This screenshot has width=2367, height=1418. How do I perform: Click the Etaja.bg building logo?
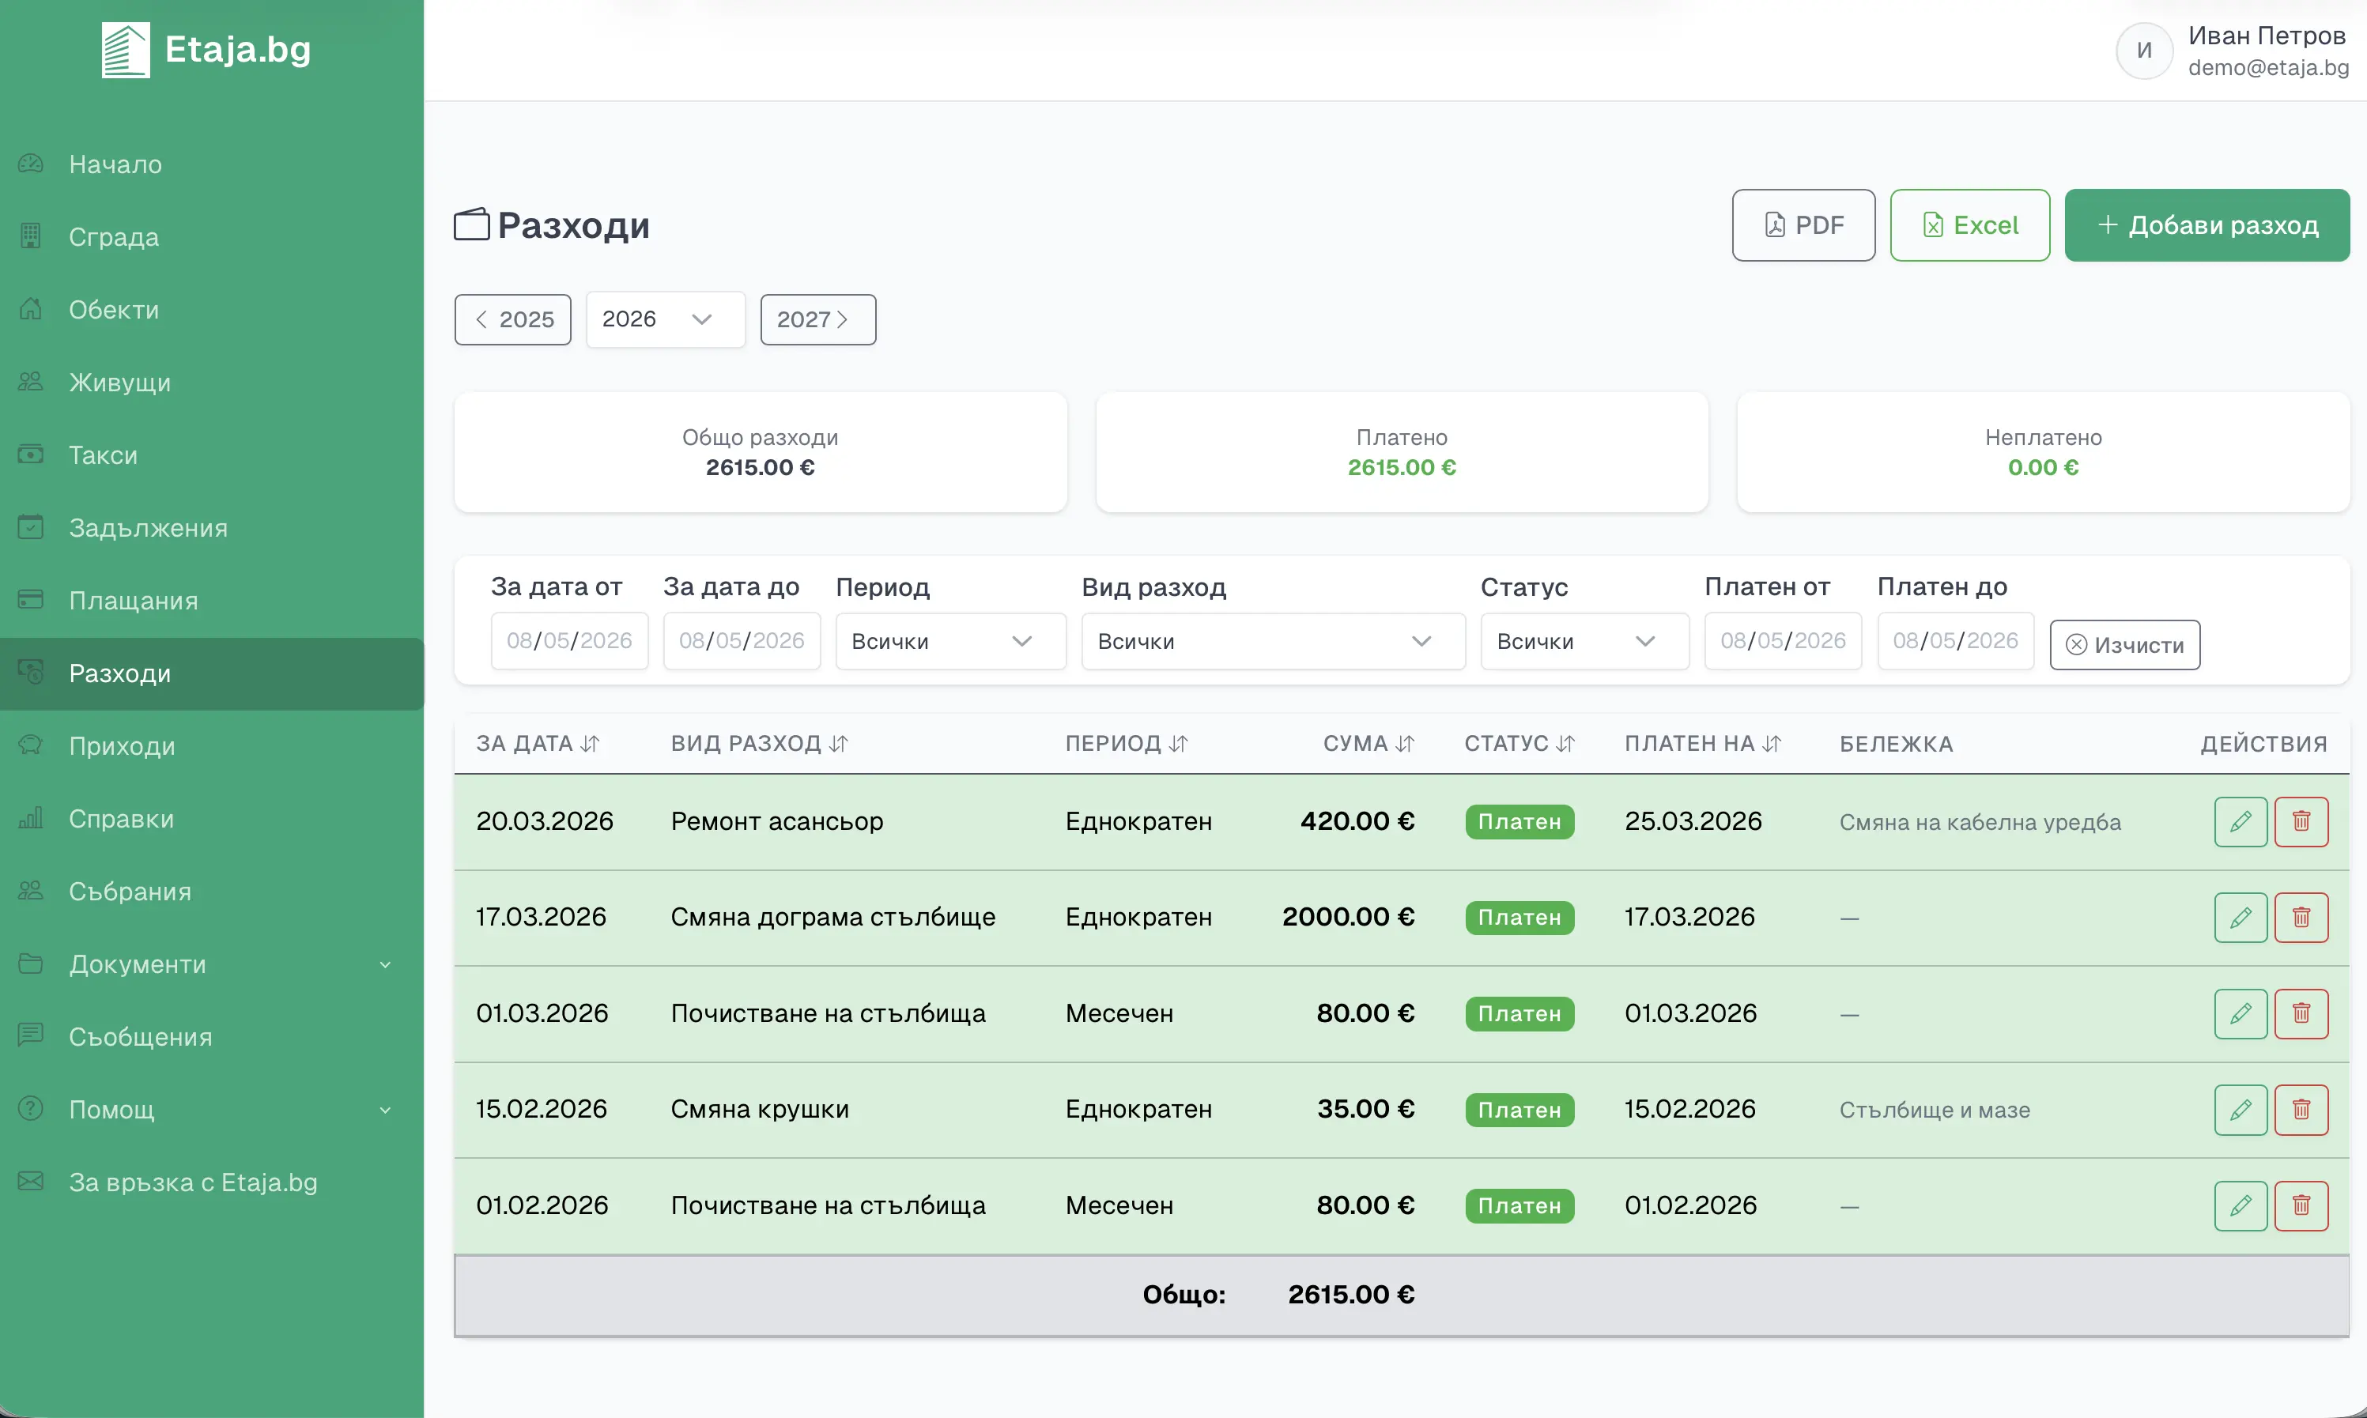(x=125, y=50)
